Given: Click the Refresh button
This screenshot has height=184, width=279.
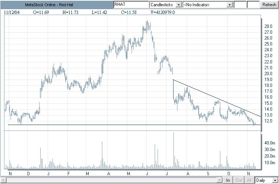Looking at the screenshot, I should point(269,5).
